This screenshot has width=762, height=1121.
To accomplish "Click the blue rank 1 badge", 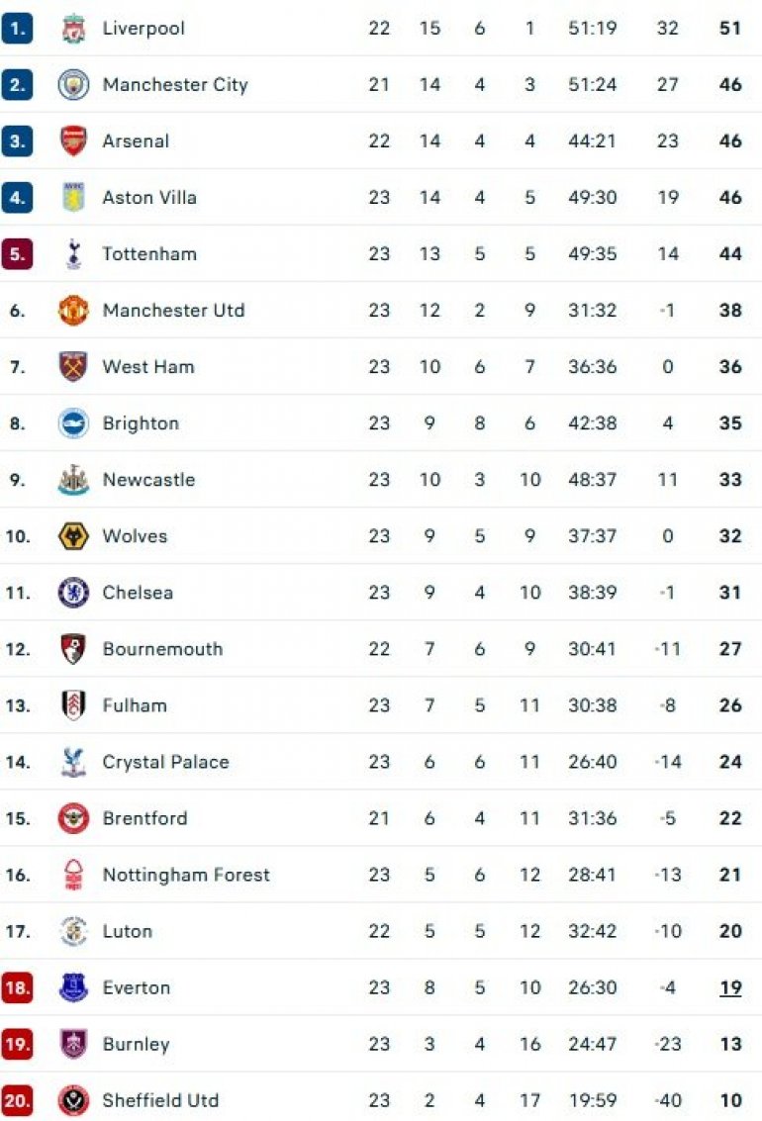I will coord(17,29).
